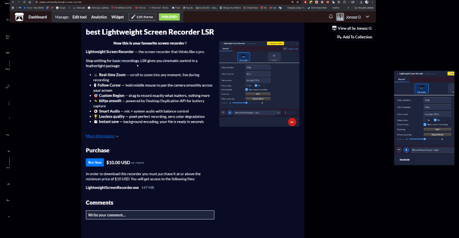Bookmark the page with the star icon

pyautogui.click(x=297, y=2)
